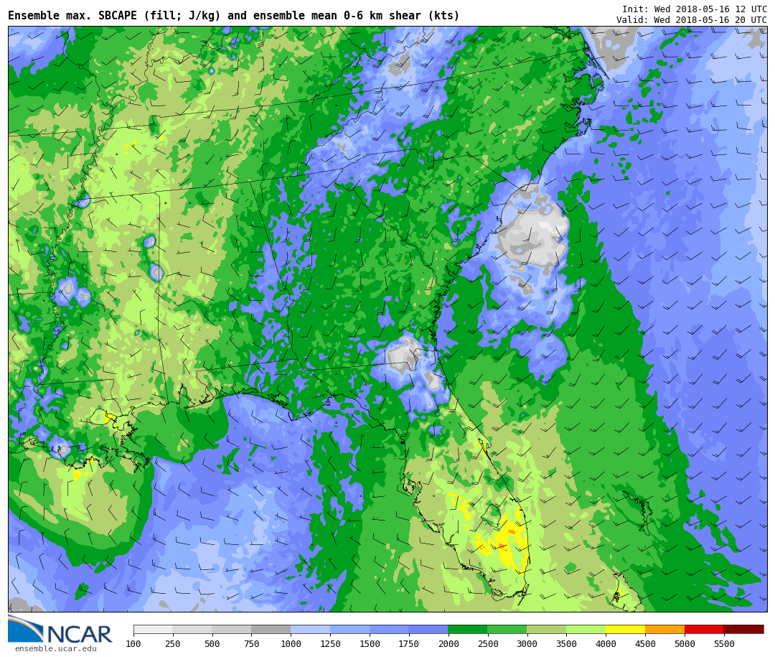Click the lime green 3500–4000 legend swatch
The height and width of the screenshot is (657, 775).
(586, 630)
